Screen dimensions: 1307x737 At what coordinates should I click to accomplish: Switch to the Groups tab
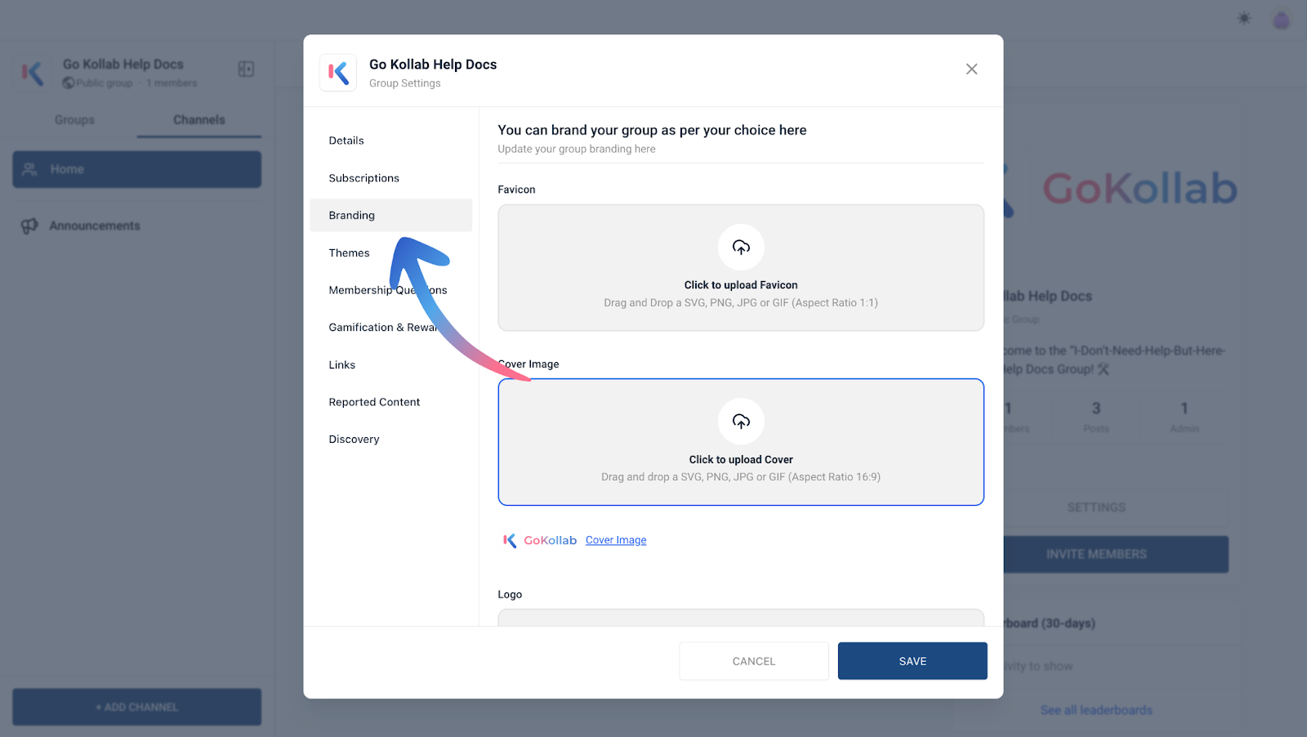tap(74, 120)
